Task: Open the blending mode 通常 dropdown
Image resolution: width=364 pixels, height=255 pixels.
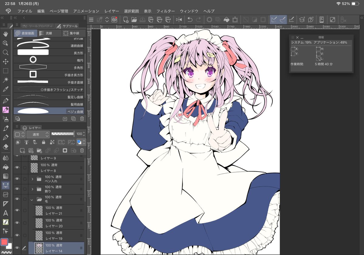Action: (38, 134)
